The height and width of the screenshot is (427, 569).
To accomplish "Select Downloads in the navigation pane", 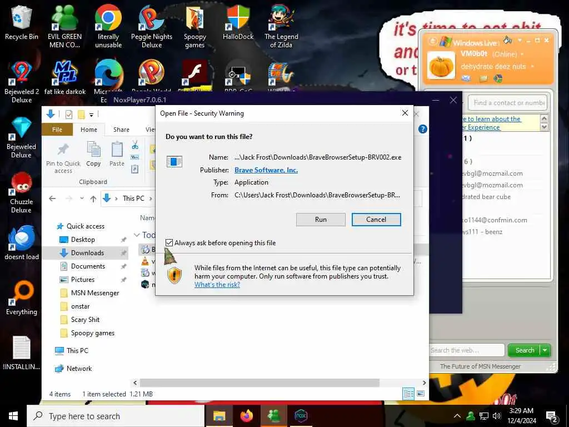I will tap(87, 253).
